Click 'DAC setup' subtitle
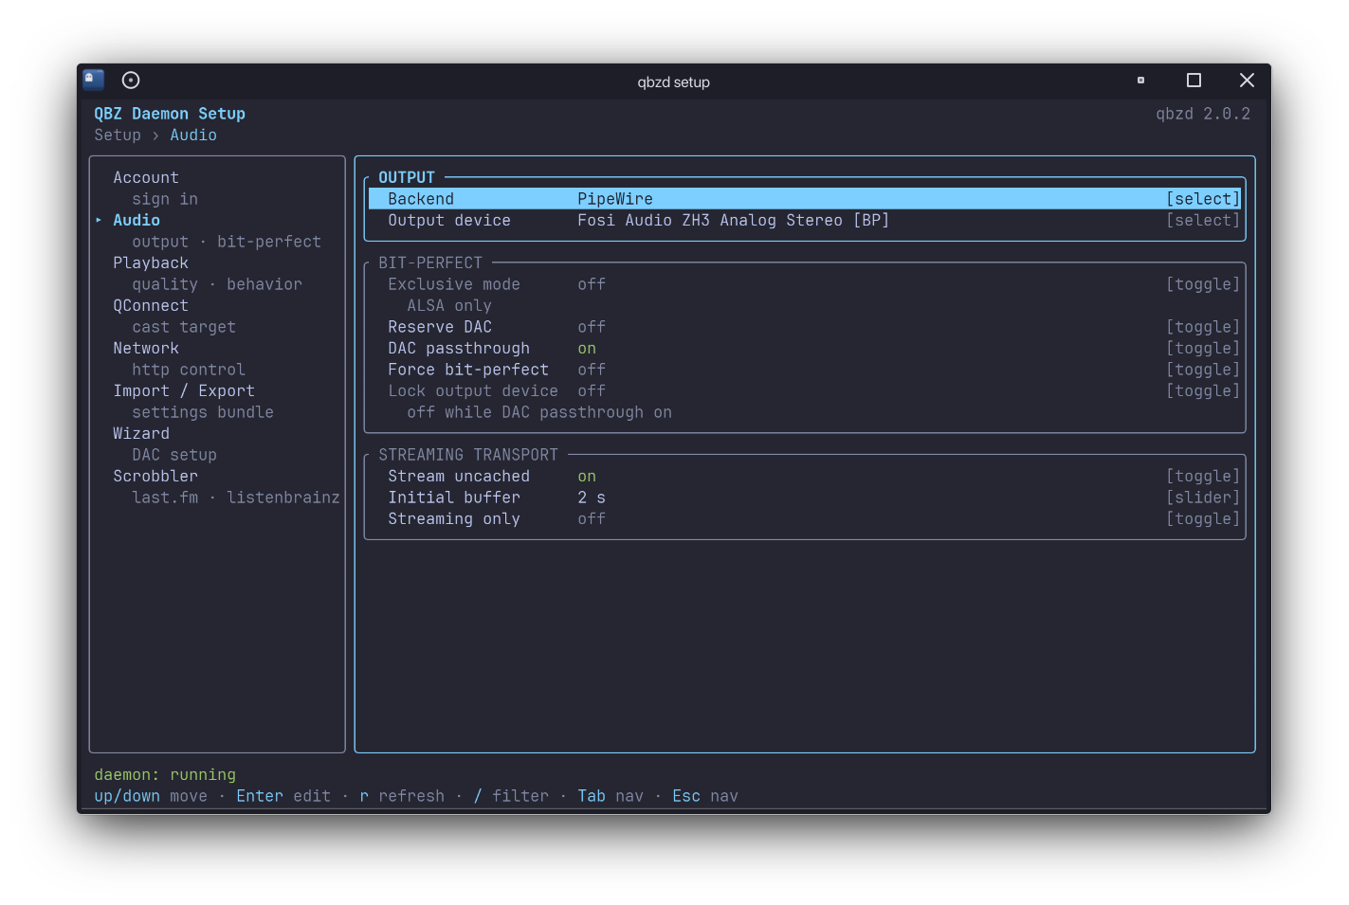The image size is (1349, 905). [174, 455]
